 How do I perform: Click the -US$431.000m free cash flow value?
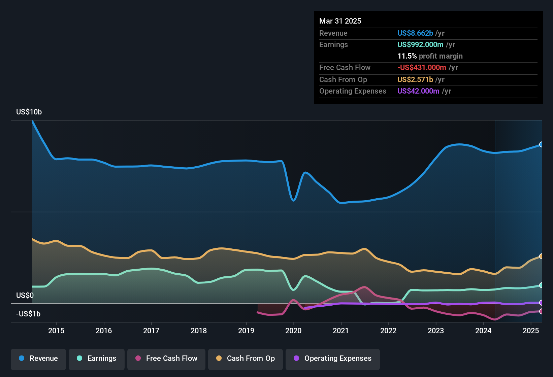[x=422, y=67]
